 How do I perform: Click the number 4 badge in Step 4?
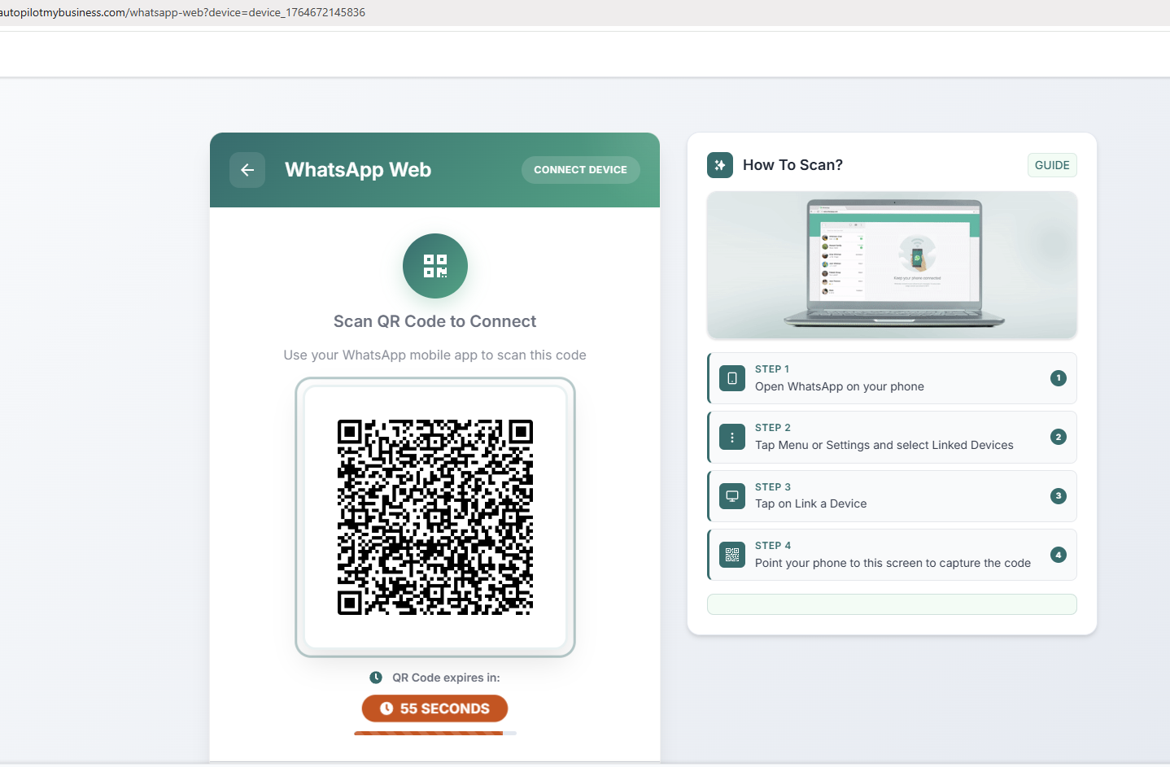coord(1058,555)
